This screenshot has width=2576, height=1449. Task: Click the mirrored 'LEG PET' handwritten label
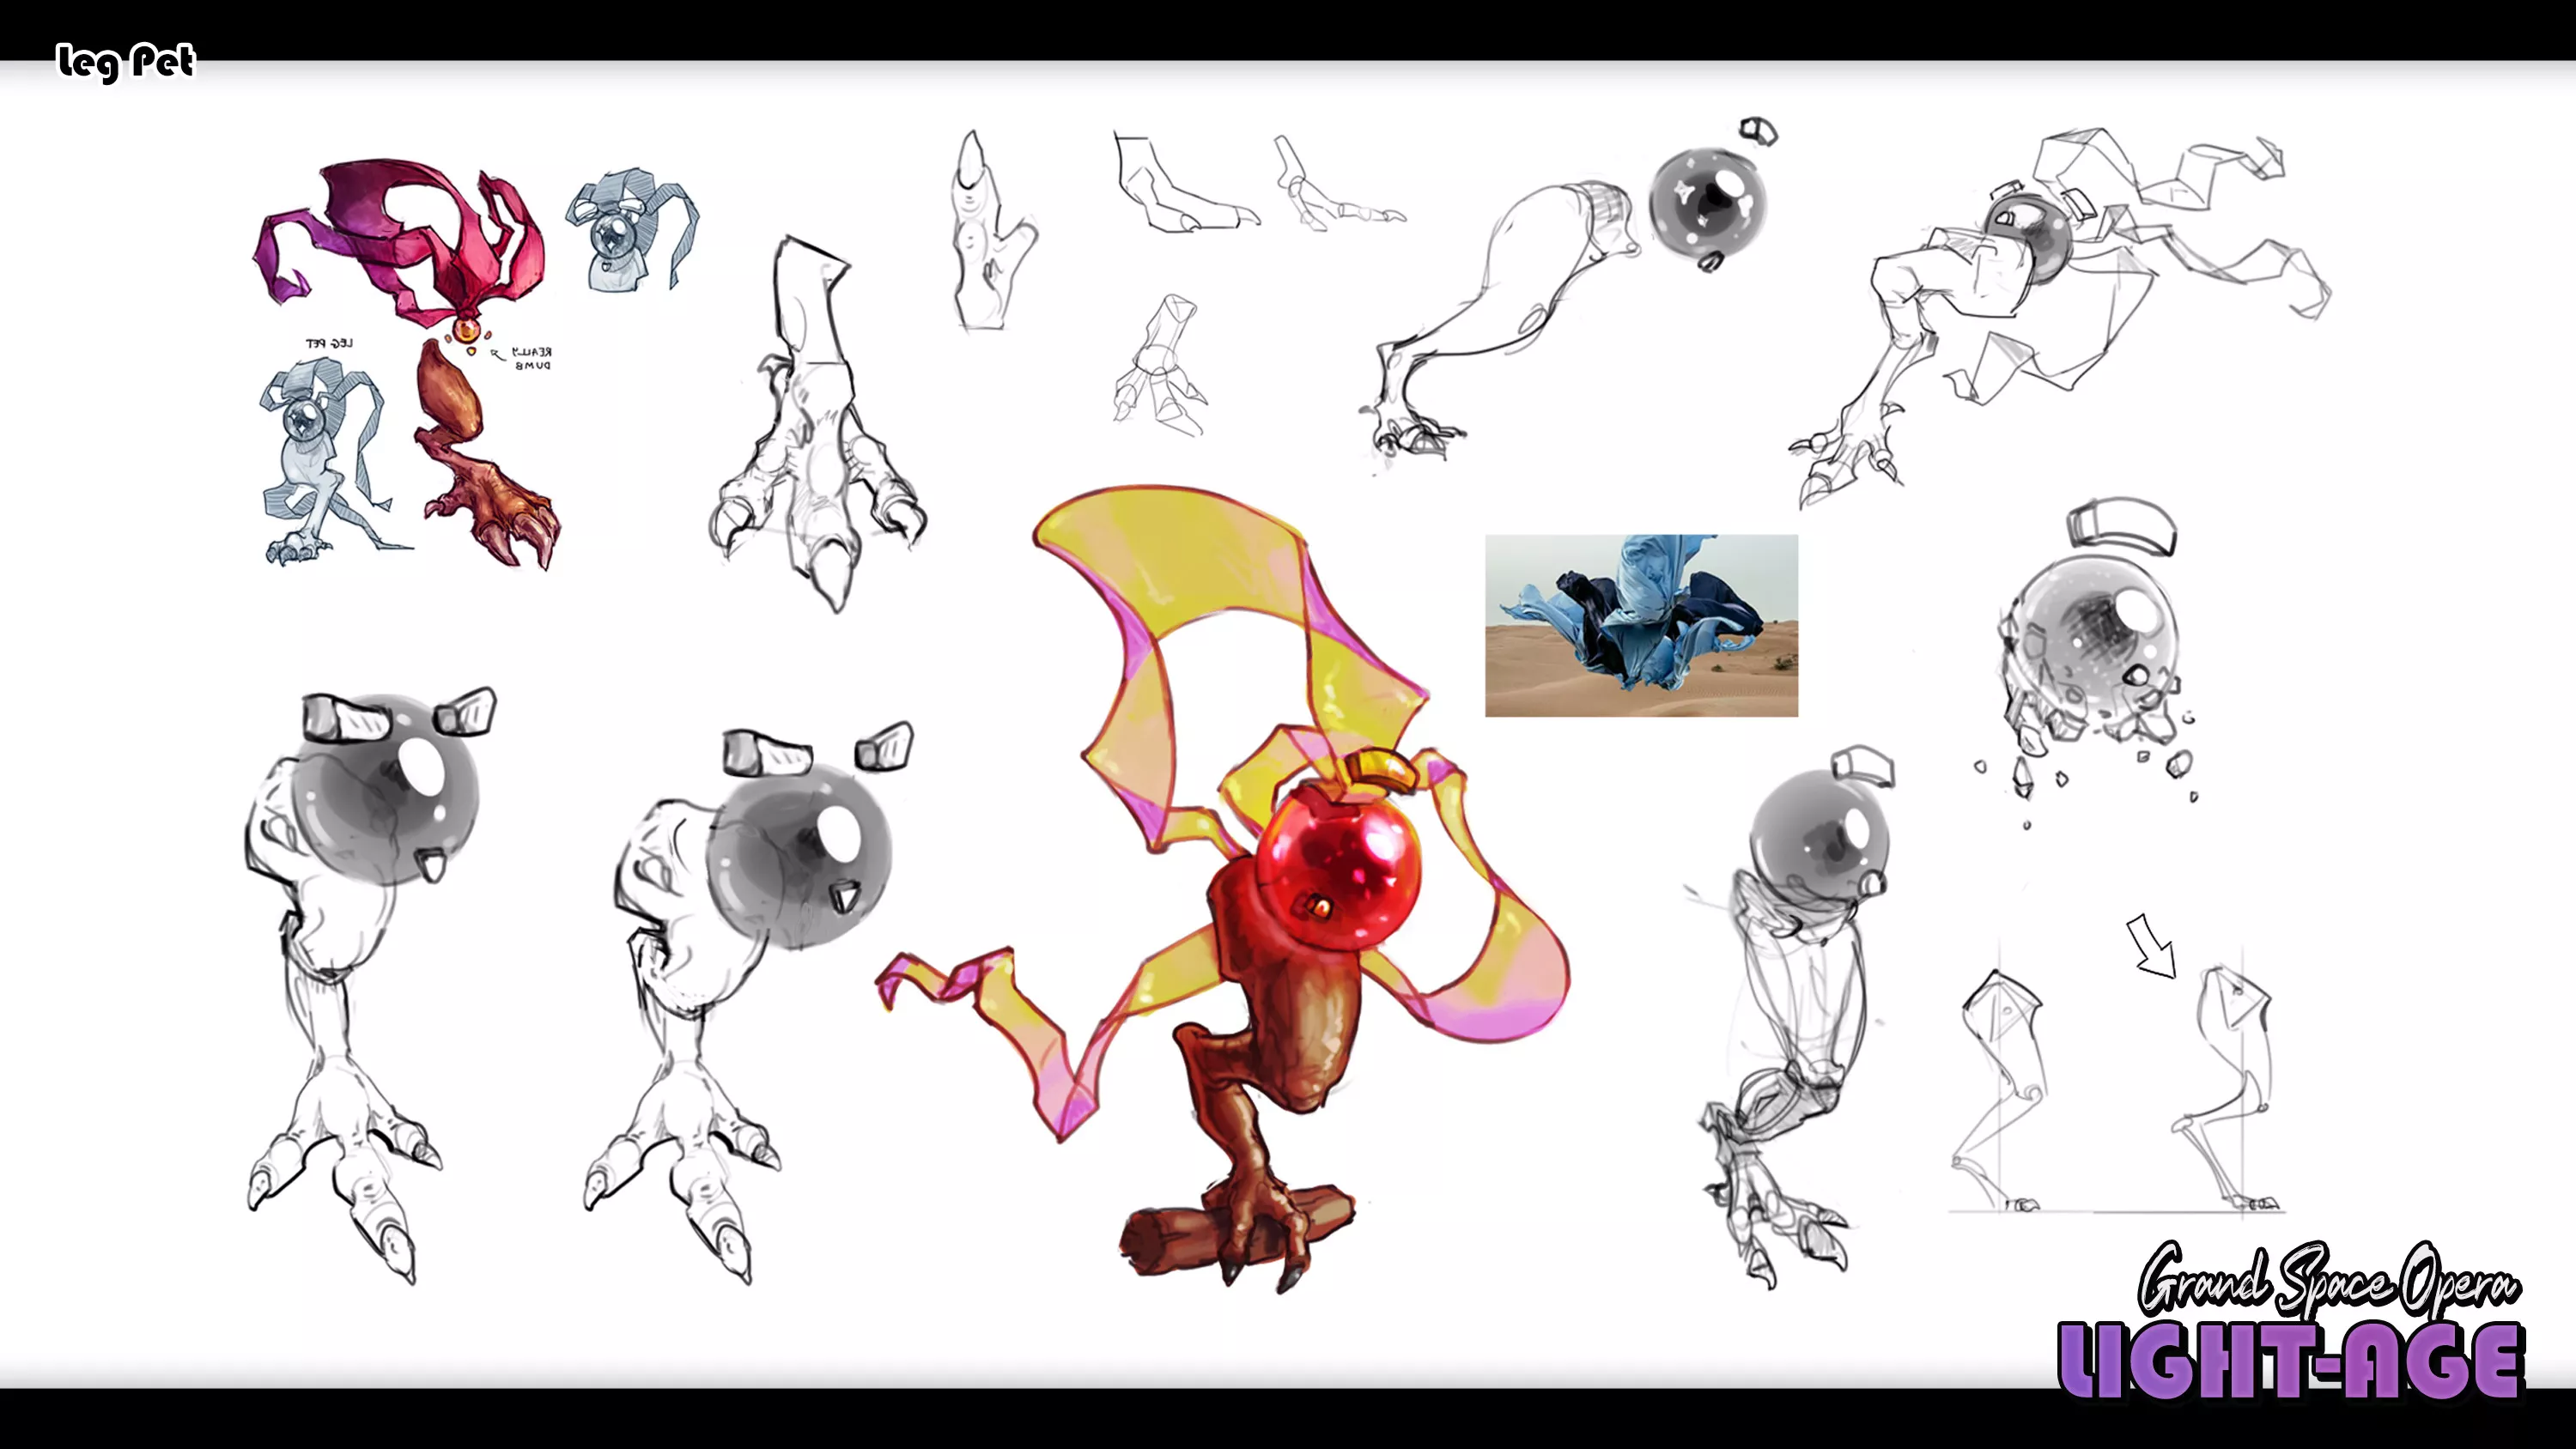(x=329, y=343)
